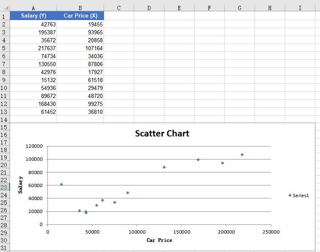Select column F header
Image resolution: width=320 pixels, height=252 pixels.
(209, 8)
